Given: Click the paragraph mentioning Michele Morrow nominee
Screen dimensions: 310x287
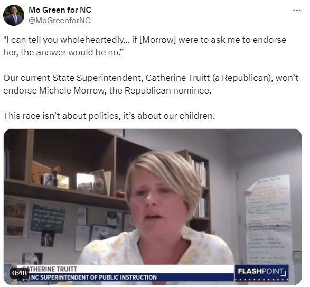Looking at the screenshot, I should click(x=151, y=84).
